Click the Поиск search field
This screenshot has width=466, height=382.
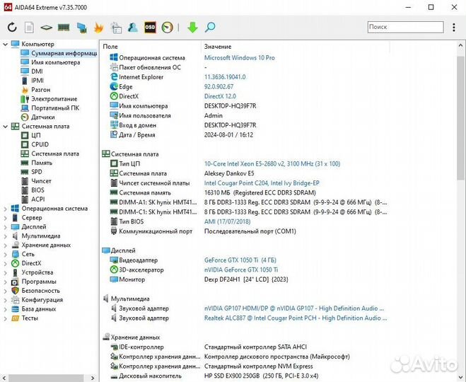(405, 27)
